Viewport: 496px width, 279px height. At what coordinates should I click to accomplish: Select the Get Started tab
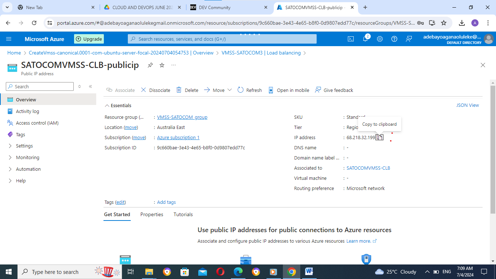point(117,214)
